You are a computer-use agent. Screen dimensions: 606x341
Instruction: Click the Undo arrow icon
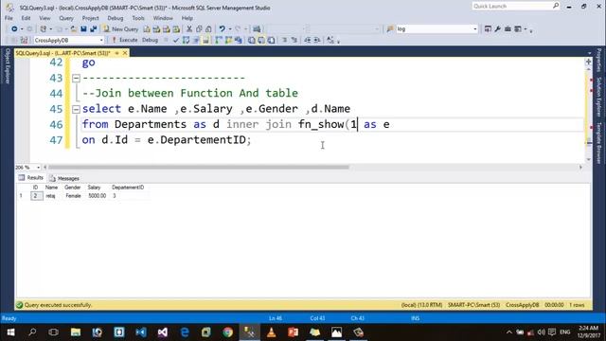click(223, 29)
